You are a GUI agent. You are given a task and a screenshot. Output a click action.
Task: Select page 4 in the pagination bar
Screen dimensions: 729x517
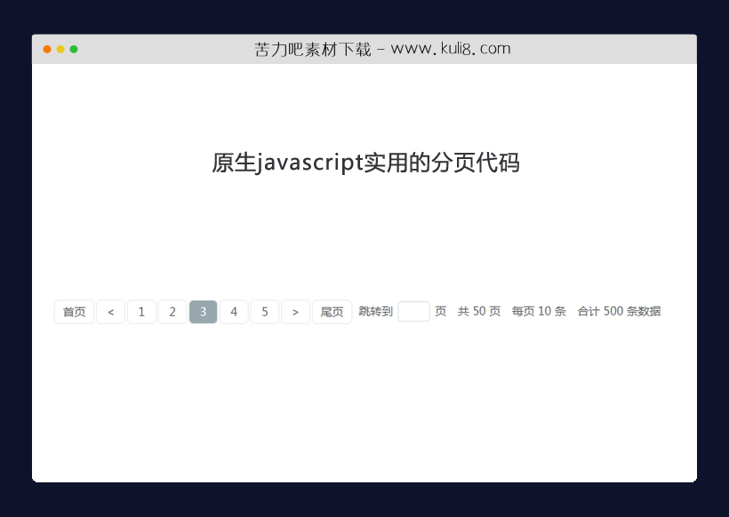[234, 312]
